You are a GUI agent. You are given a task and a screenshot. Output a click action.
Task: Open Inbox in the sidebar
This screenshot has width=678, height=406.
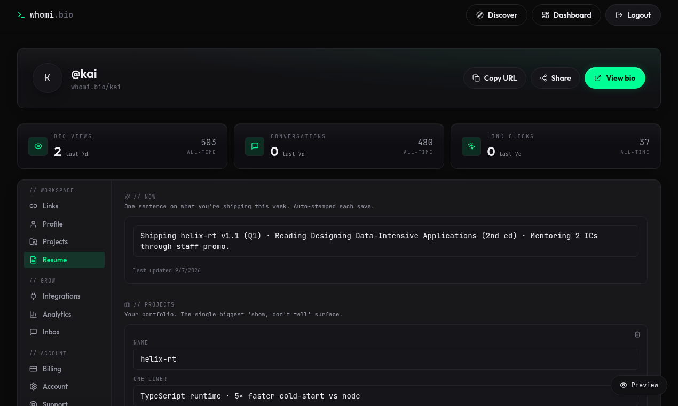click(64, 332)
